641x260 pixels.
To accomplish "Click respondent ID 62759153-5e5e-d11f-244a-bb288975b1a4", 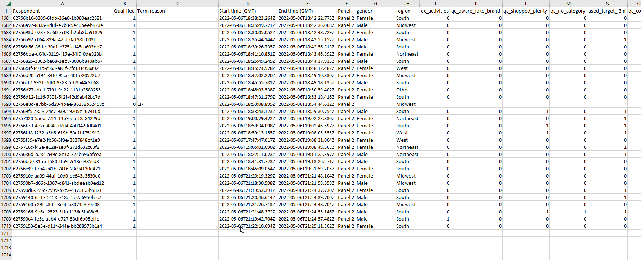I will pyautogui.click(x=58, y=226).
